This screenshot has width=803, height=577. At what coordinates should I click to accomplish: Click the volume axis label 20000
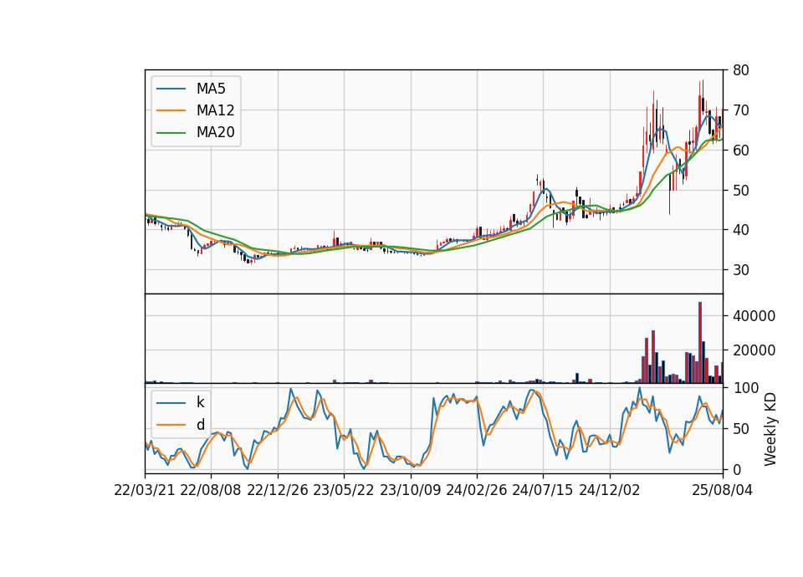754,350
